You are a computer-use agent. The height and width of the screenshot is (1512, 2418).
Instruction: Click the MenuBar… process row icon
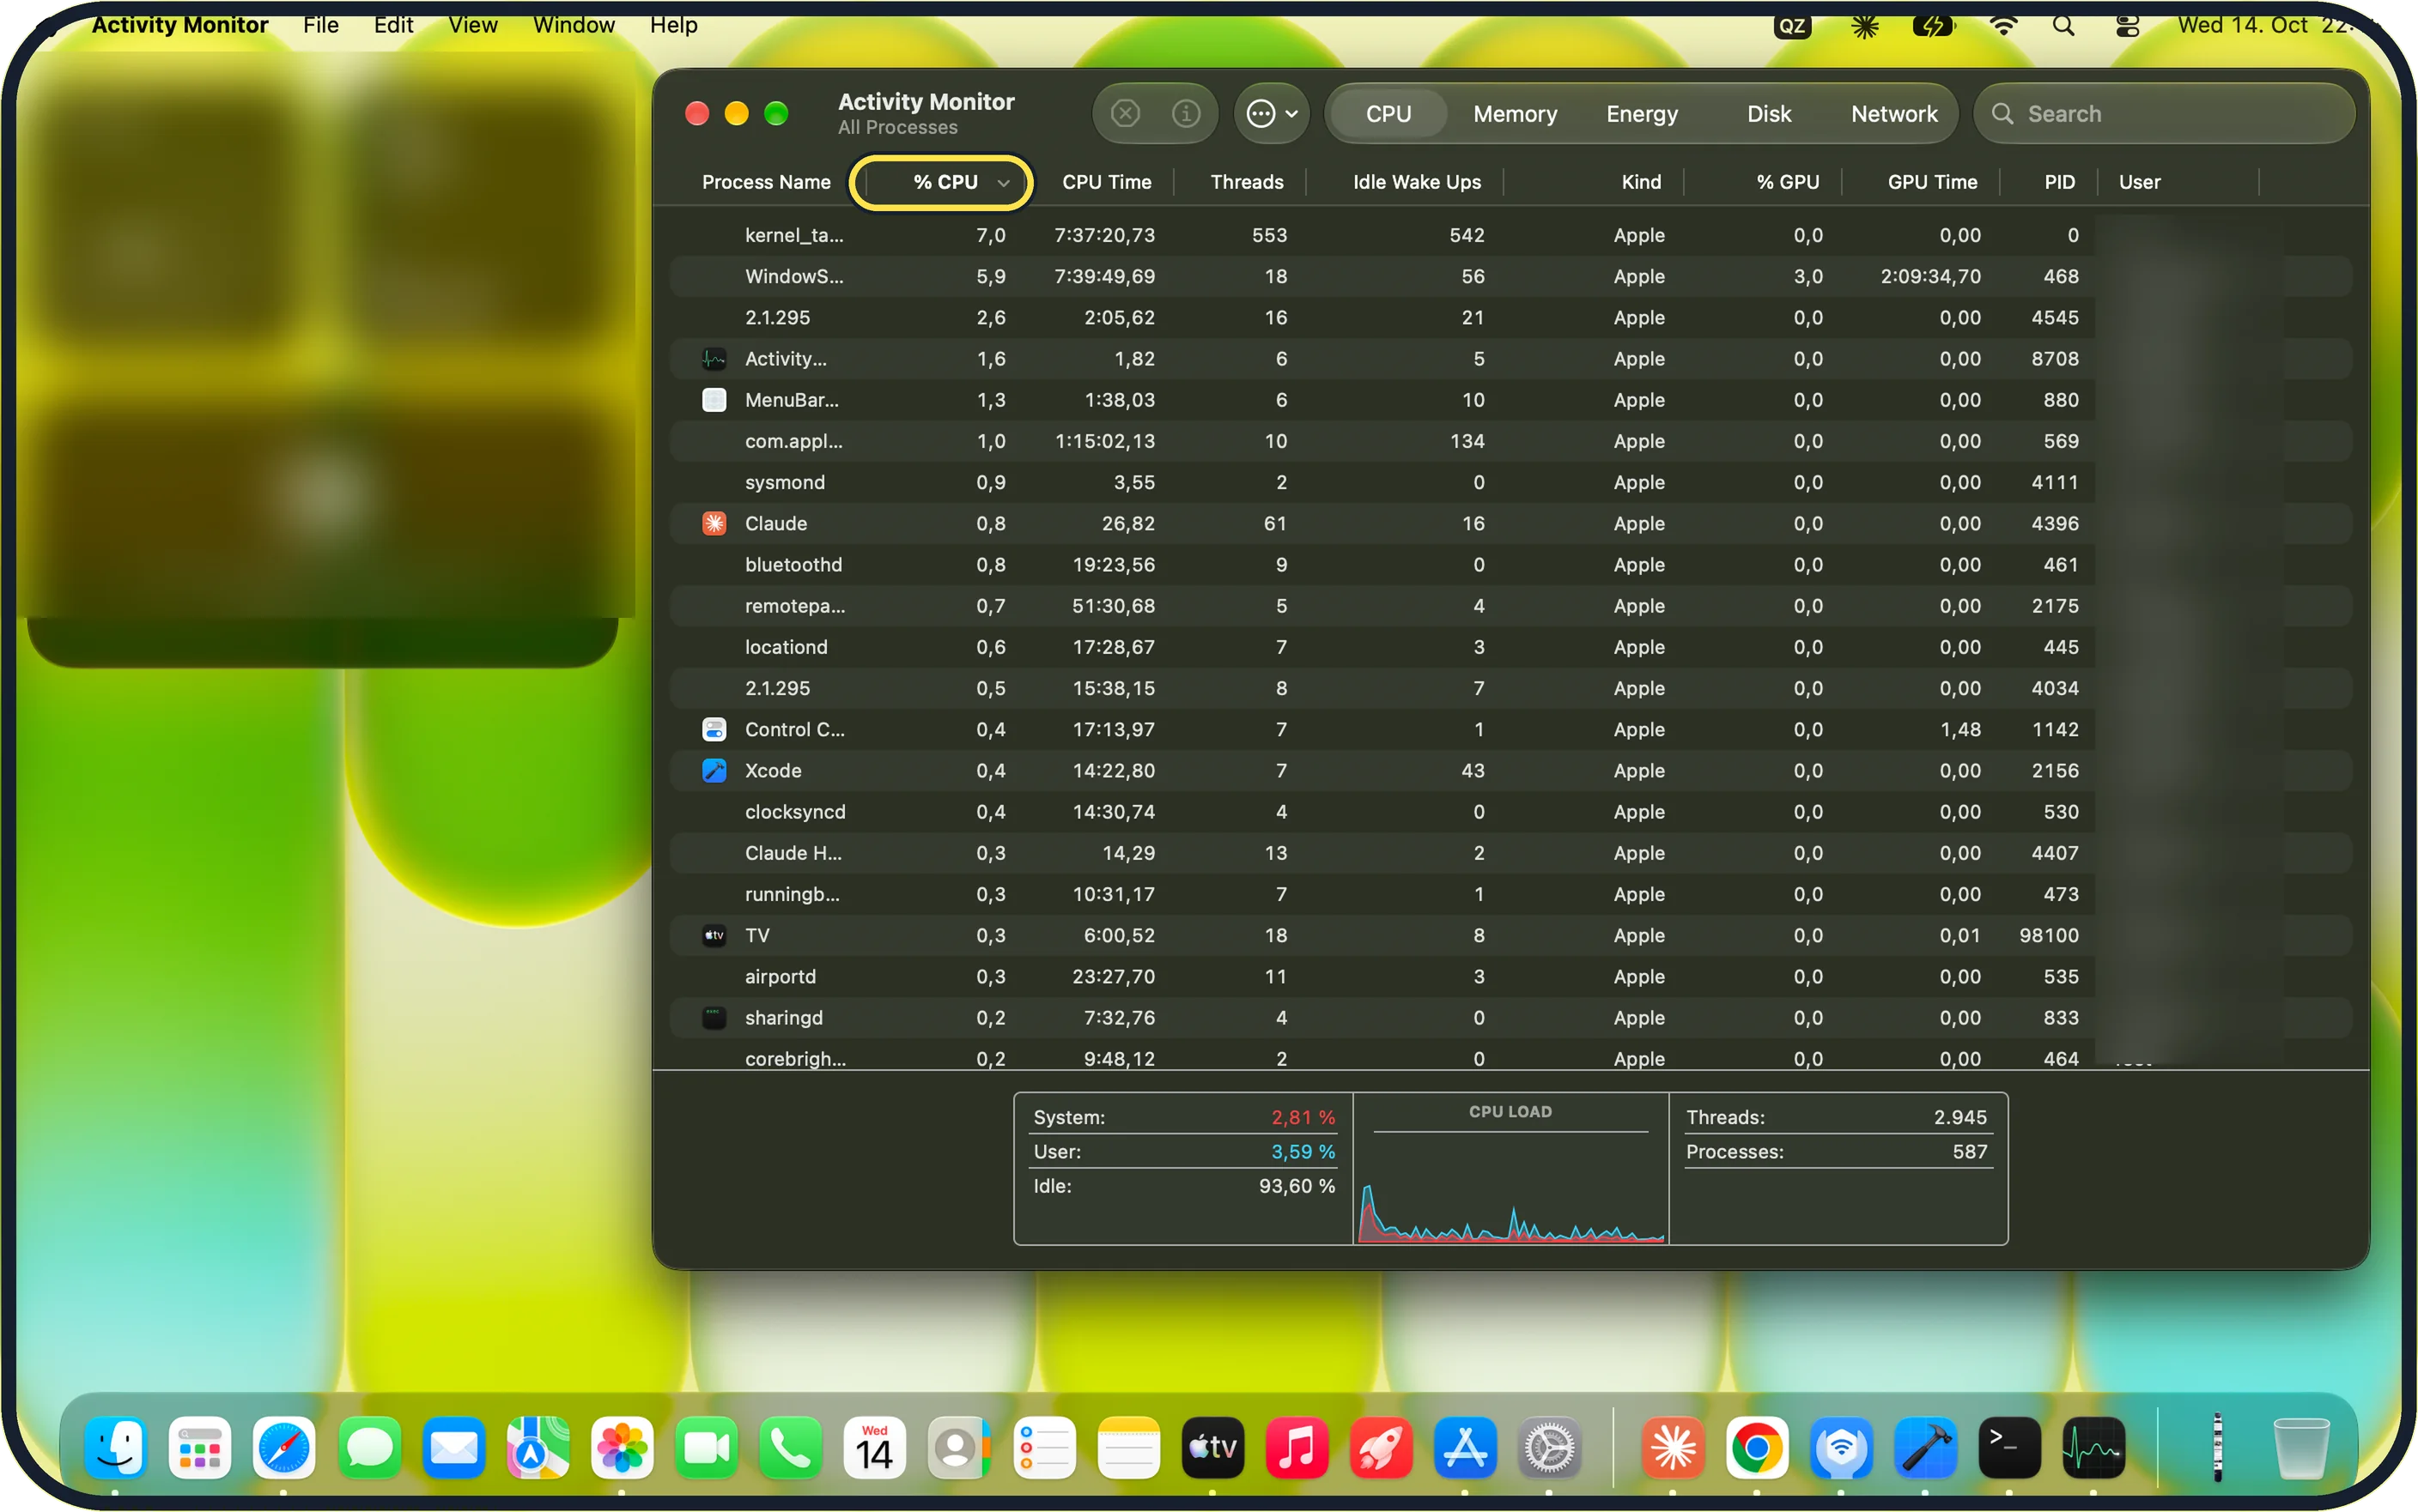[x=714, y=400]
